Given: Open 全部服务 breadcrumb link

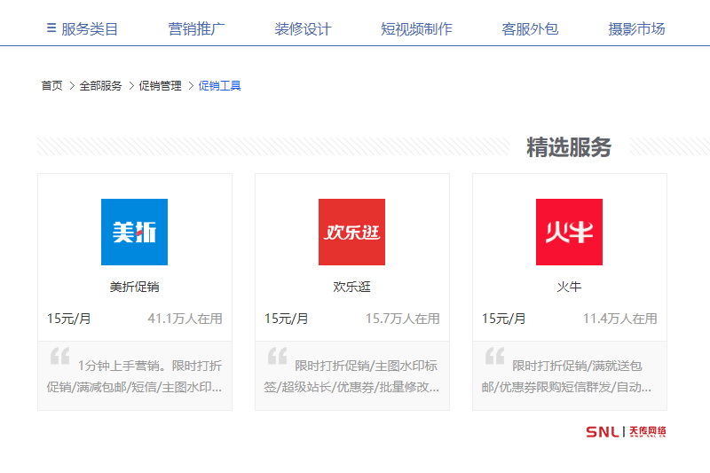Looking at the screenshot, I should tap(100, 85).
